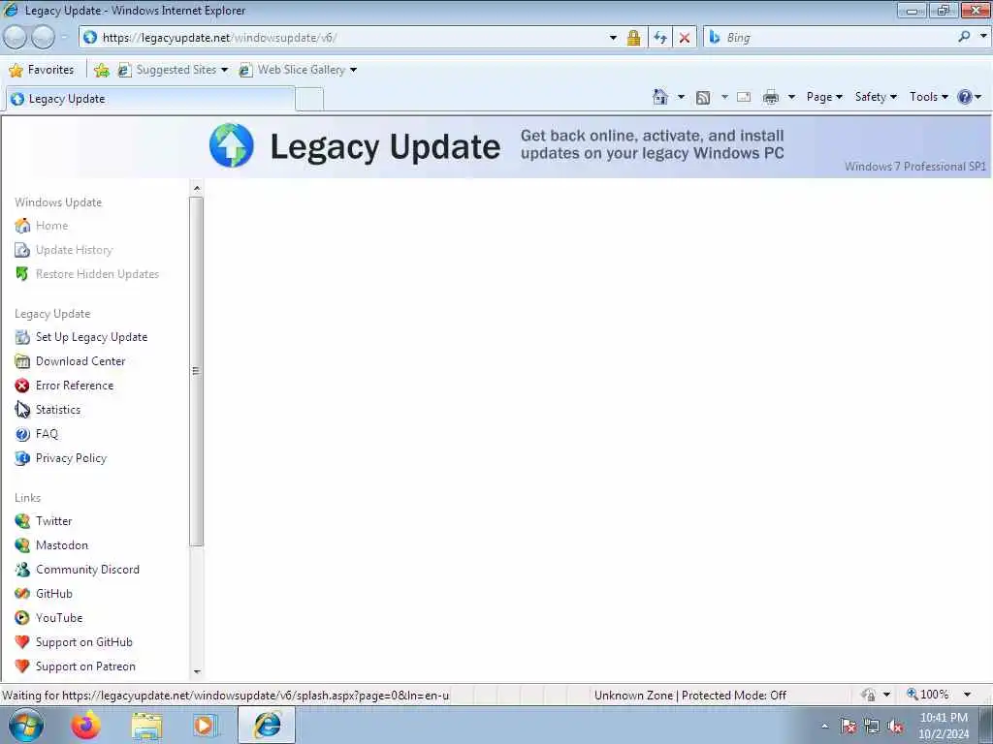Open the Download Center link

point(80,361)
